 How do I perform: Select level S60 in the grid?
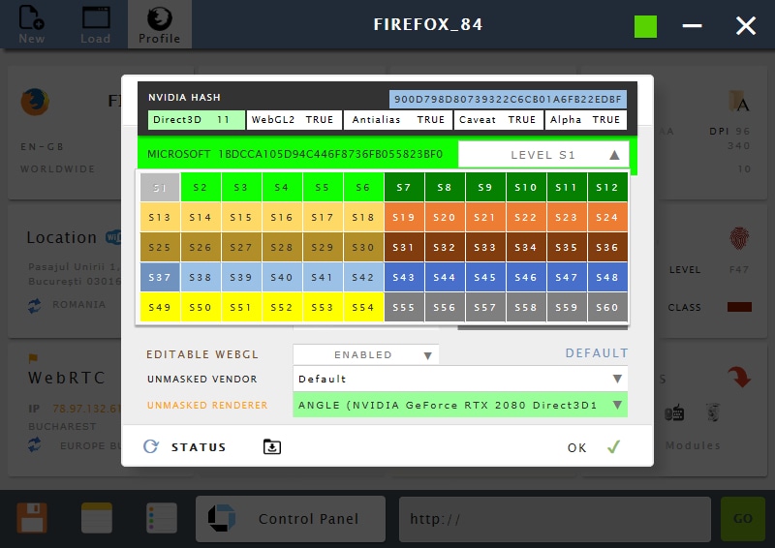pyautogui.click(x=607, y=307)
